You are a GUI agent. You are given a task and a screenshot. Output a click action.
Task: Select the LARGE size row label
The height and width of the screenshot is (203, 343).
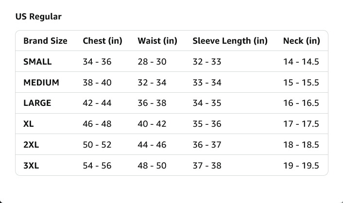point(37,103)
